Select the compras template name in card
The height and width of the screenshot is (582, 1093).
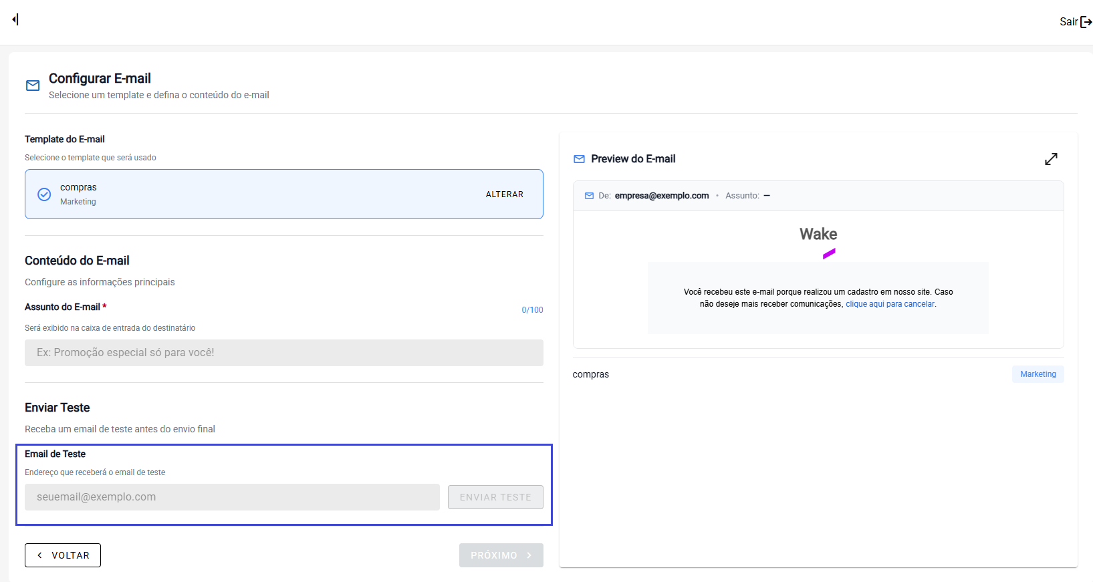[78, 187]
